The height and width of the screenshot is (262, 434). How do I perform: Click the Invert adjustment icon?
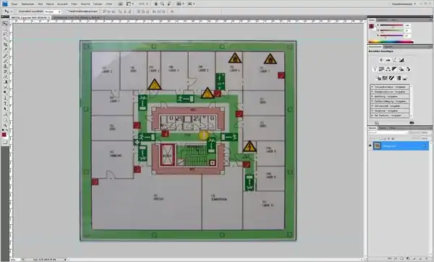[378, 78]
